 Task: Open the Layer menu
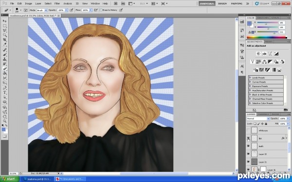[38, 3]
